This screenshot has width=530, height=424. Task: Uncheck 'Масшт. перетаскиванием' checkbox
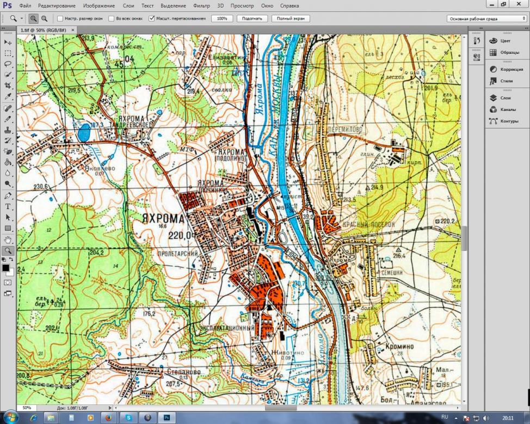coord(151,19)
